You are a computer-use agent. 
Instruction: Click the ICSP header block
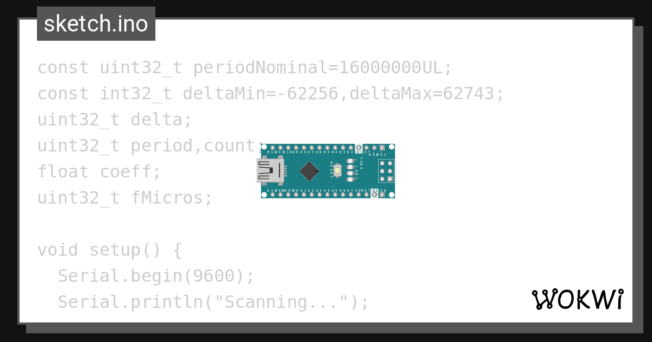click(x=386, y=171)
